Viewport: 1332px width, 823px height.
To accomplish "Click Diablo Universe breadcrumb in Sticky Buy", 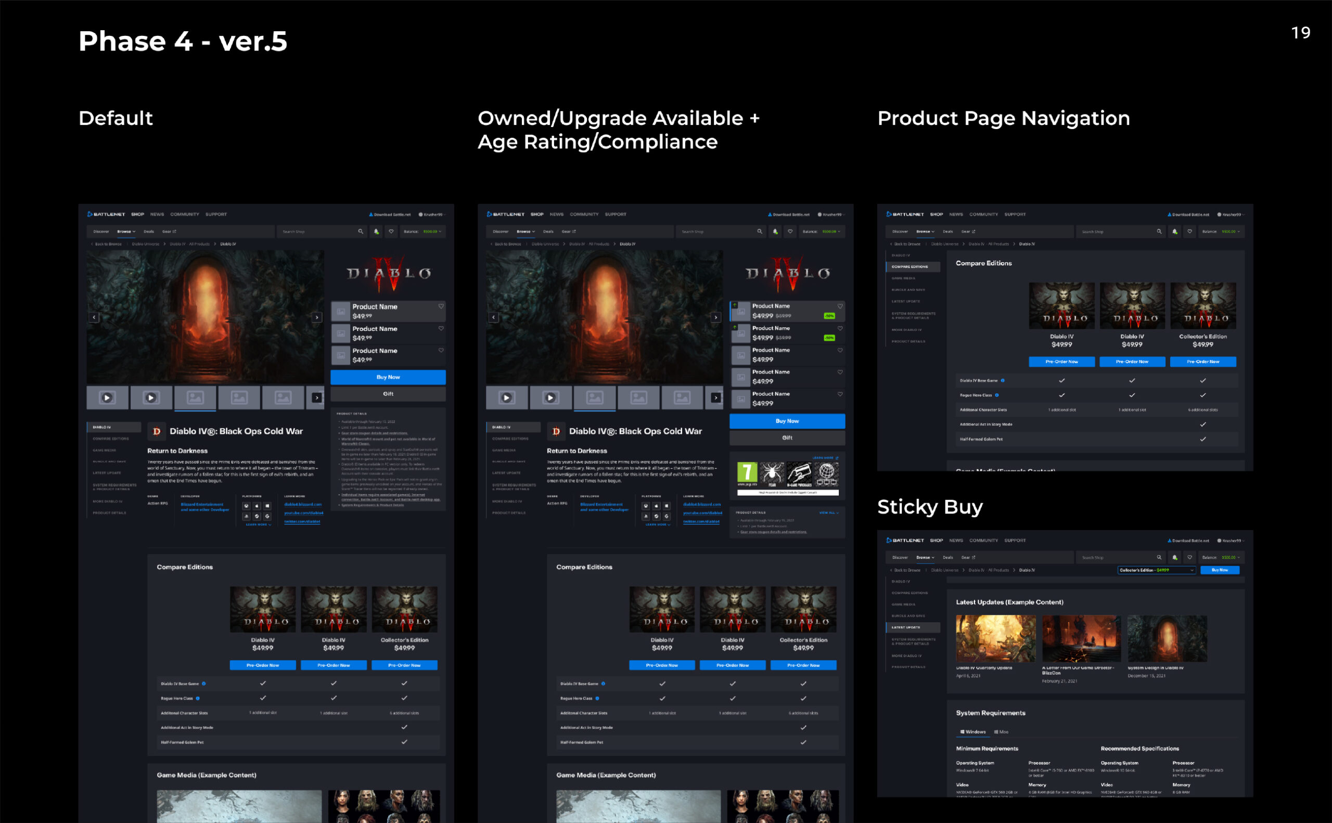I will coord(944,571).
